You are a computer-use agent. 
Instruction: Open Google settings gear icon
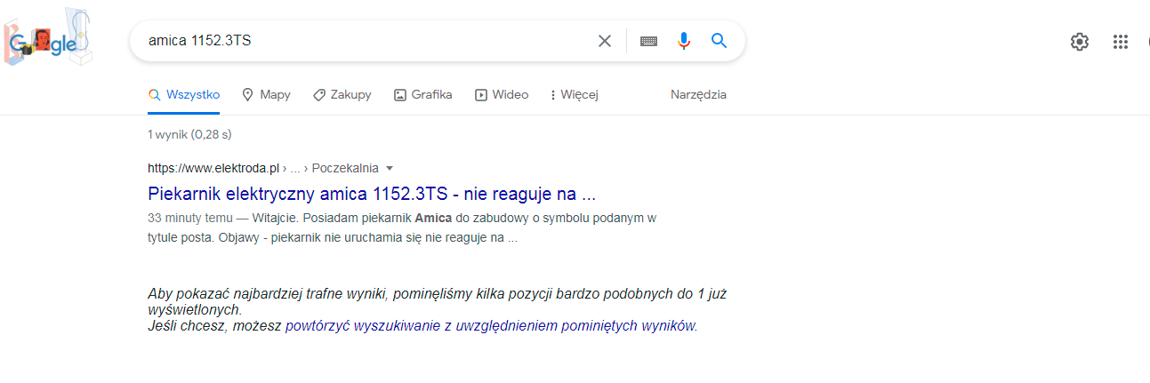coord(1080,41)
